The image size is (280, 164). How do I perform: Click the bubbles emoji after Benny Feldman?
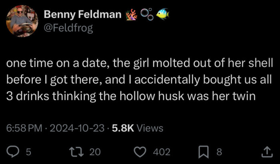pyautogui.click(x=148, y=15)
